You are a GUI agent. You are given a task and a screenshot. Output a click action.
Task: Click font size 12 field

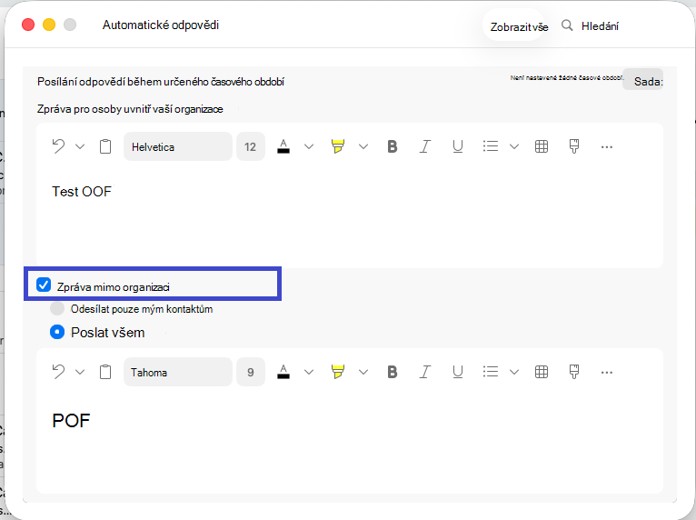pos(251,146)
